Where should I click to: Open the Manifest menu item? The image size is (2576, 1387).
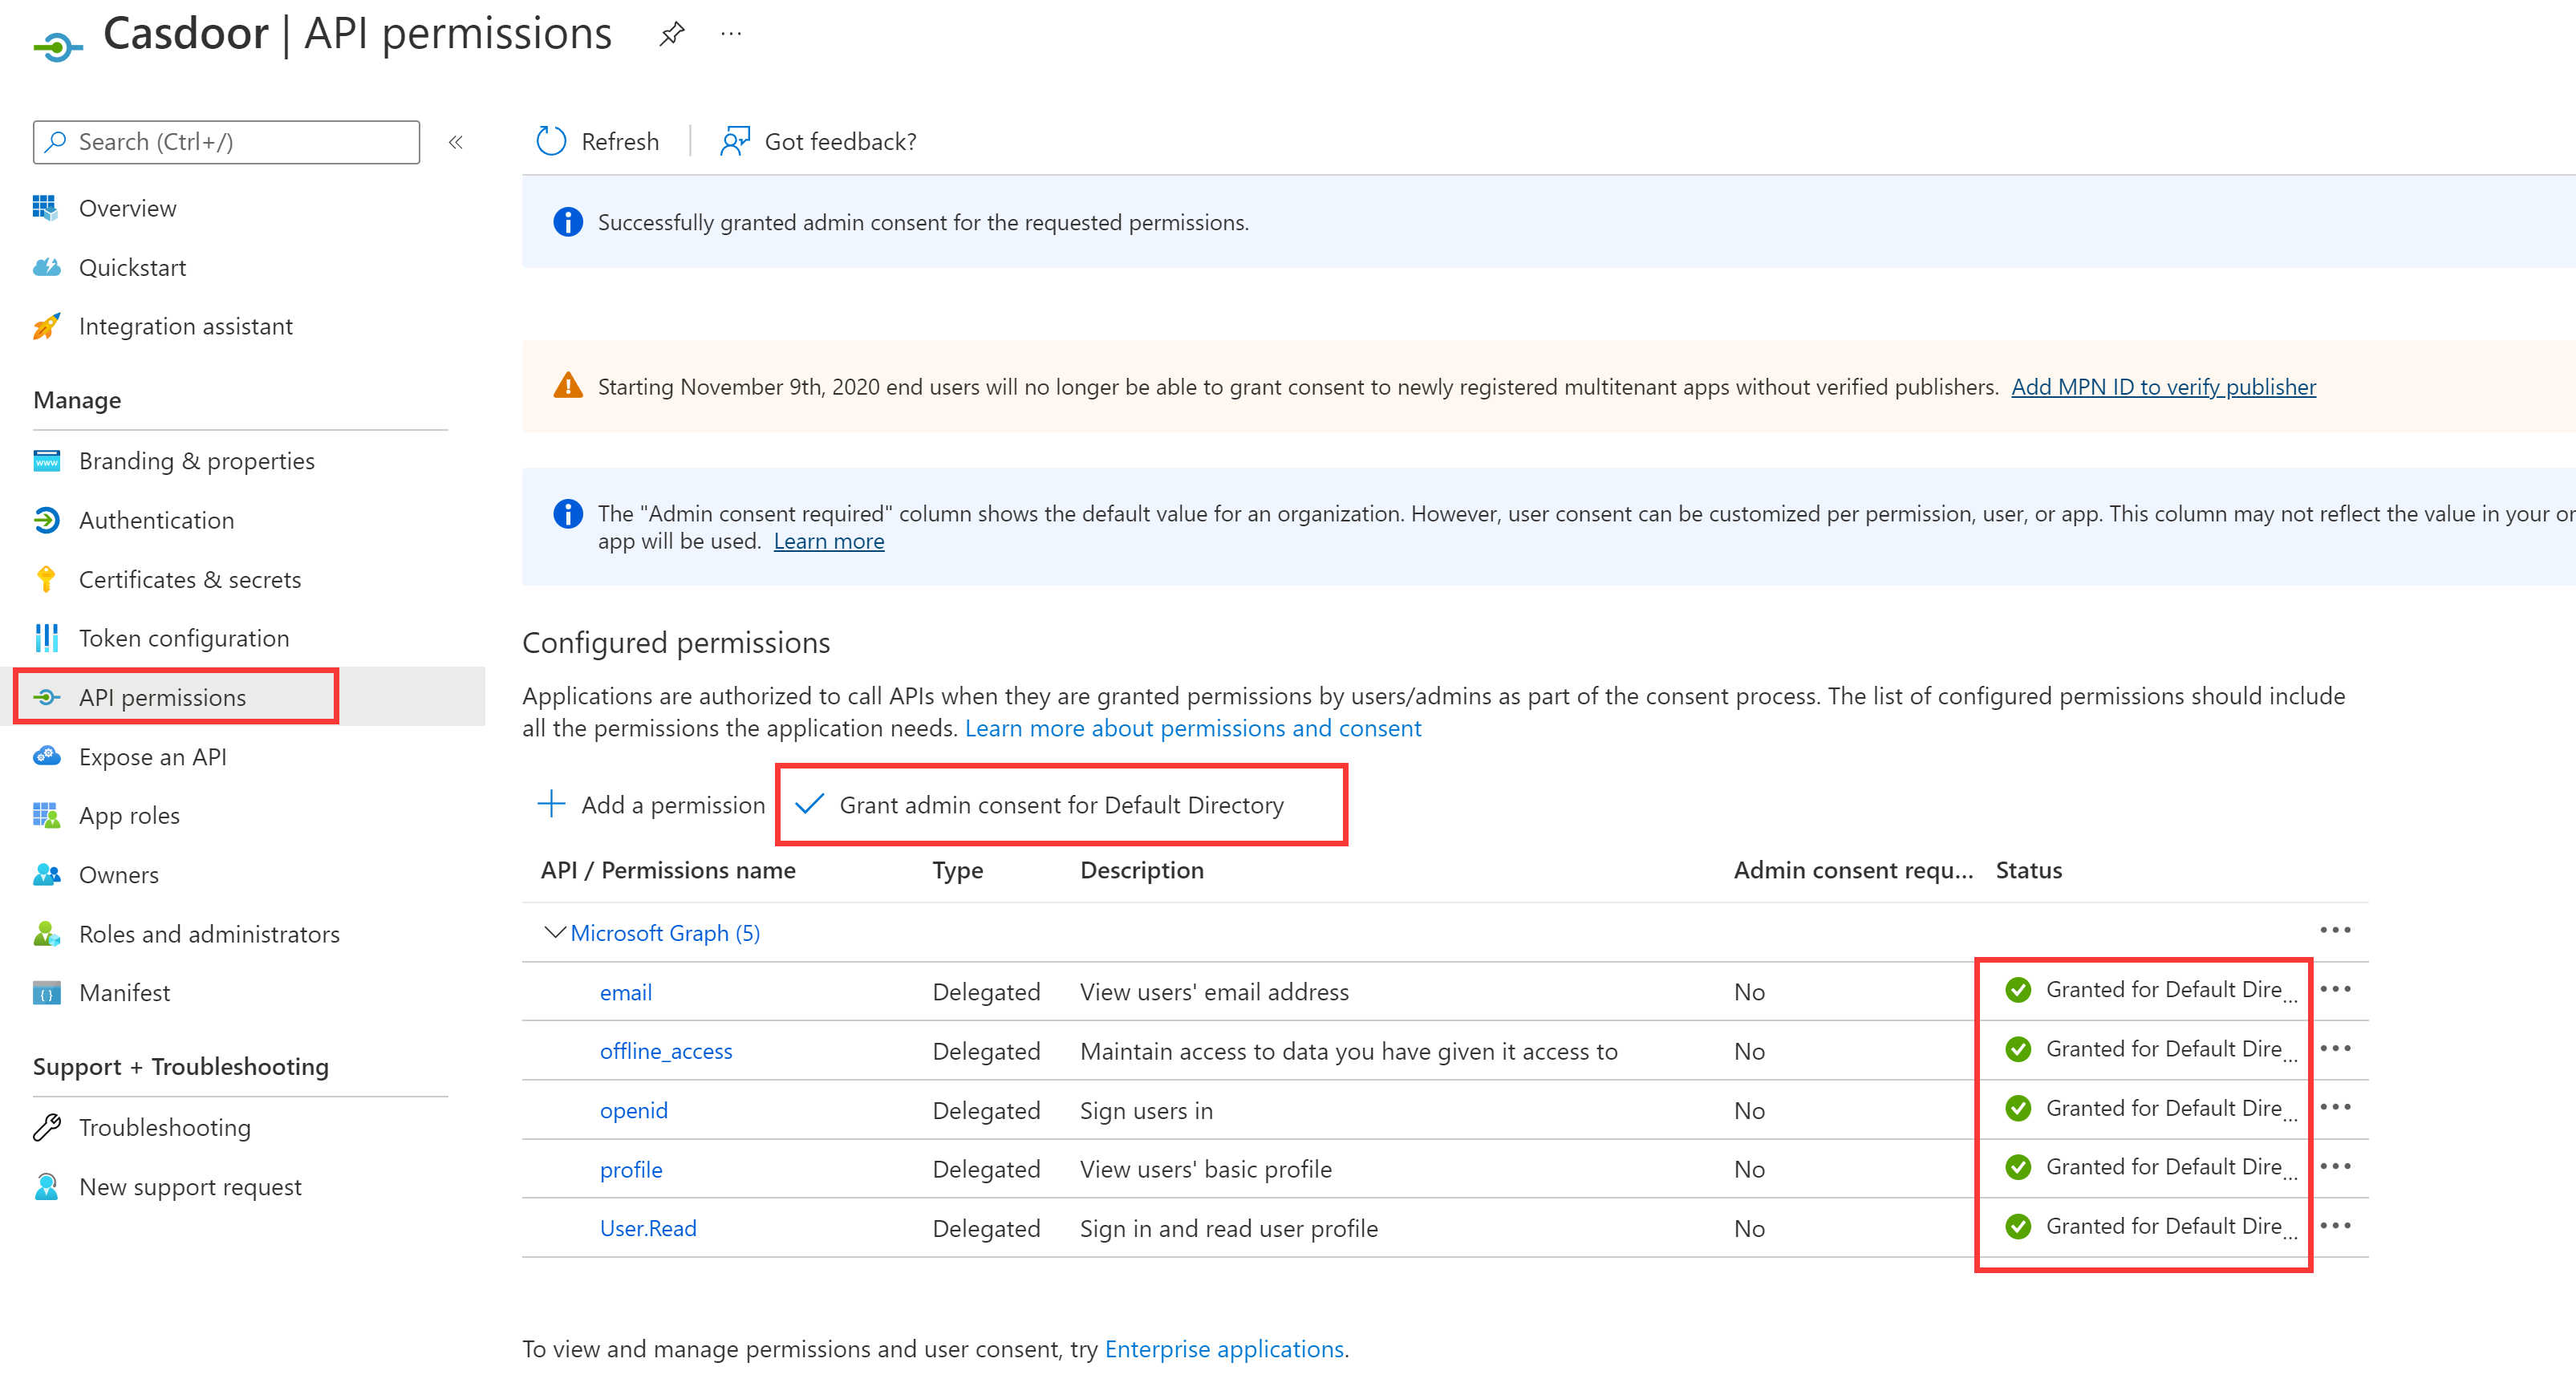[x=124, y=993]
